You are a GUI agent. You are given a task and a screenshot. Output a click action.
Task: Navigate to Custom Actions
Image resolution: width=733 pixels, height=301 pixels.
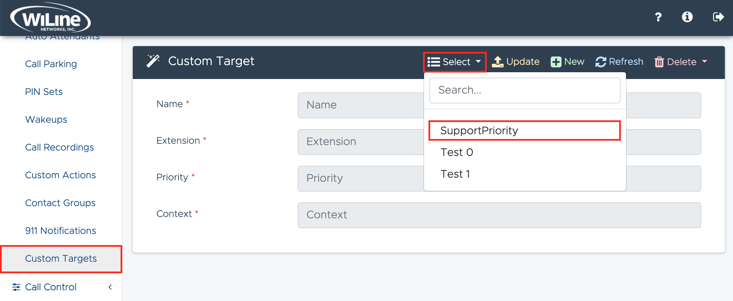[x=61, y=175]
